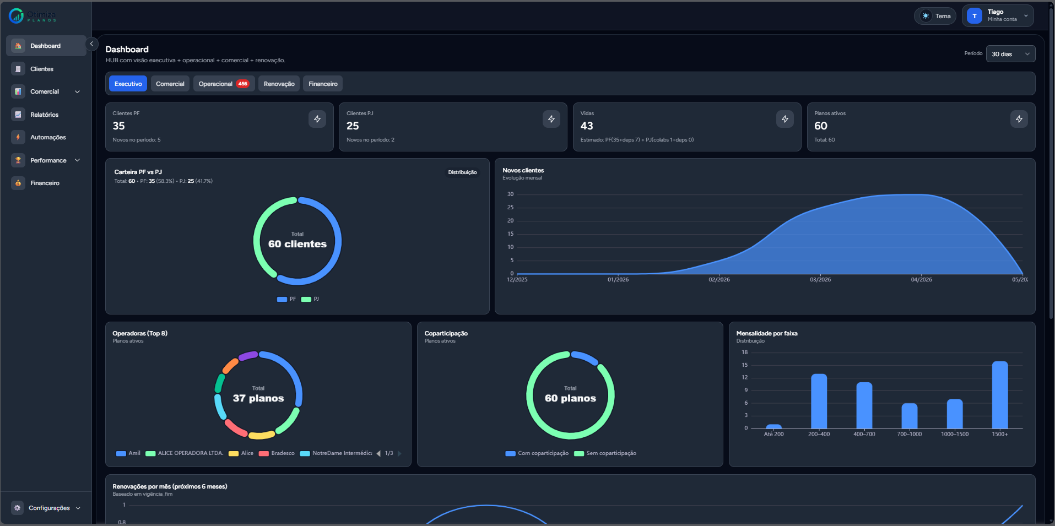Open Financeiro in the sidebar

pos(46,183)
